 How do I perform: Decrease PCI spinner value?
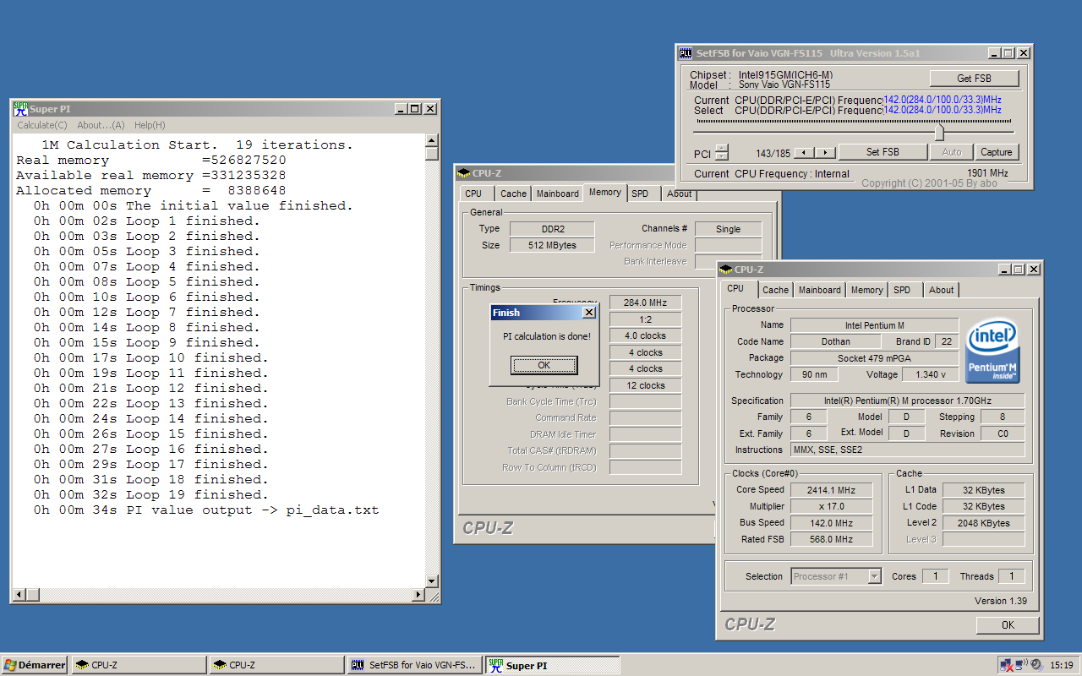pyautogui.click(x=721, y=156)
